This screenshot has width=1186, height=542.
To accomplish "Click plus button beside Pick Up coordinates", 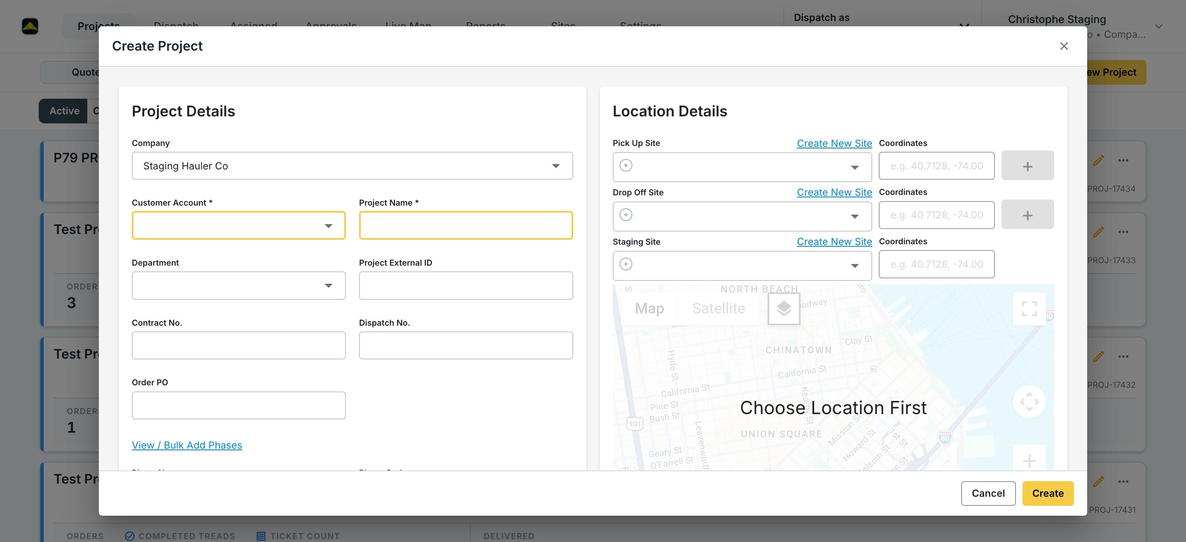I will pyautogui.click(x=1027, y=165).
